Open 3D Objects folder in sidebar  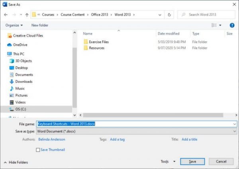(x=21, y=61)
